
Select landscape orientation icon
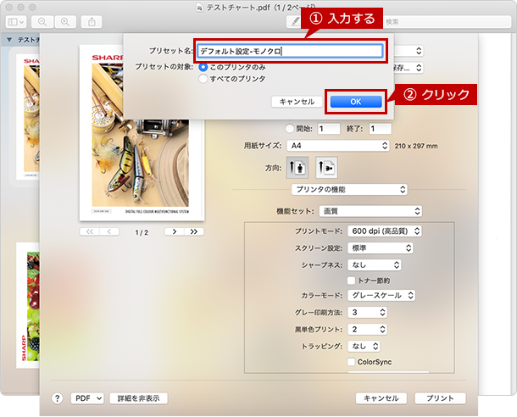tap(326, 168)
